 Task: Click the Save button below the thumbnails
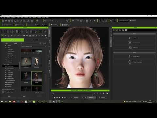(x=24, y=96)
